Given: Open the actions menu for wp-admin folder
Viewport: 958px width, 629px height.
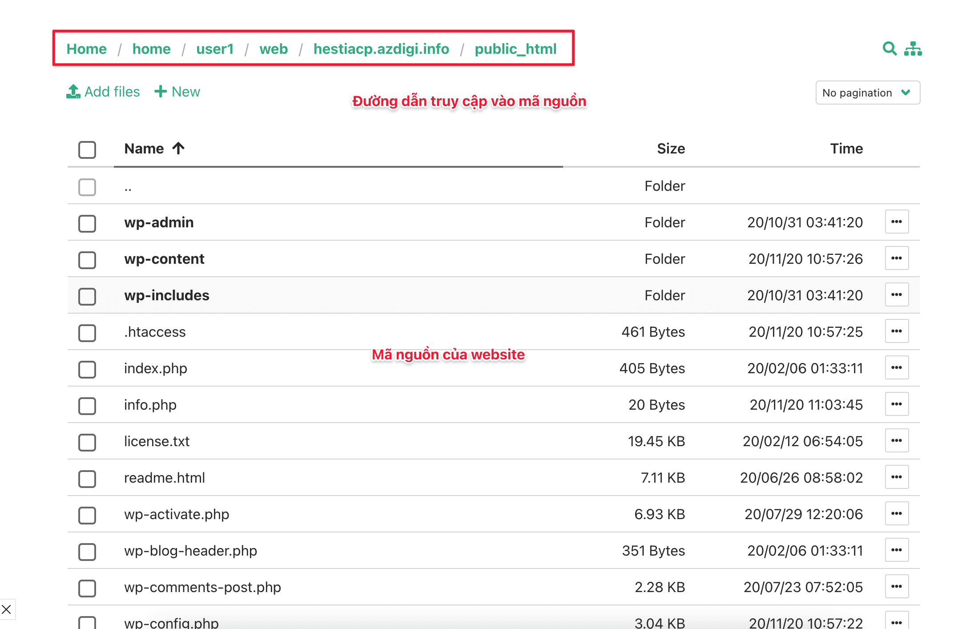Looking at the screenshot, I should click(x=897, y=222).
